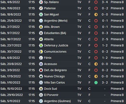This screenshot has width=126, height=104.
Task: Open the Dock Sud team link
Action: [x=50, y=89]
